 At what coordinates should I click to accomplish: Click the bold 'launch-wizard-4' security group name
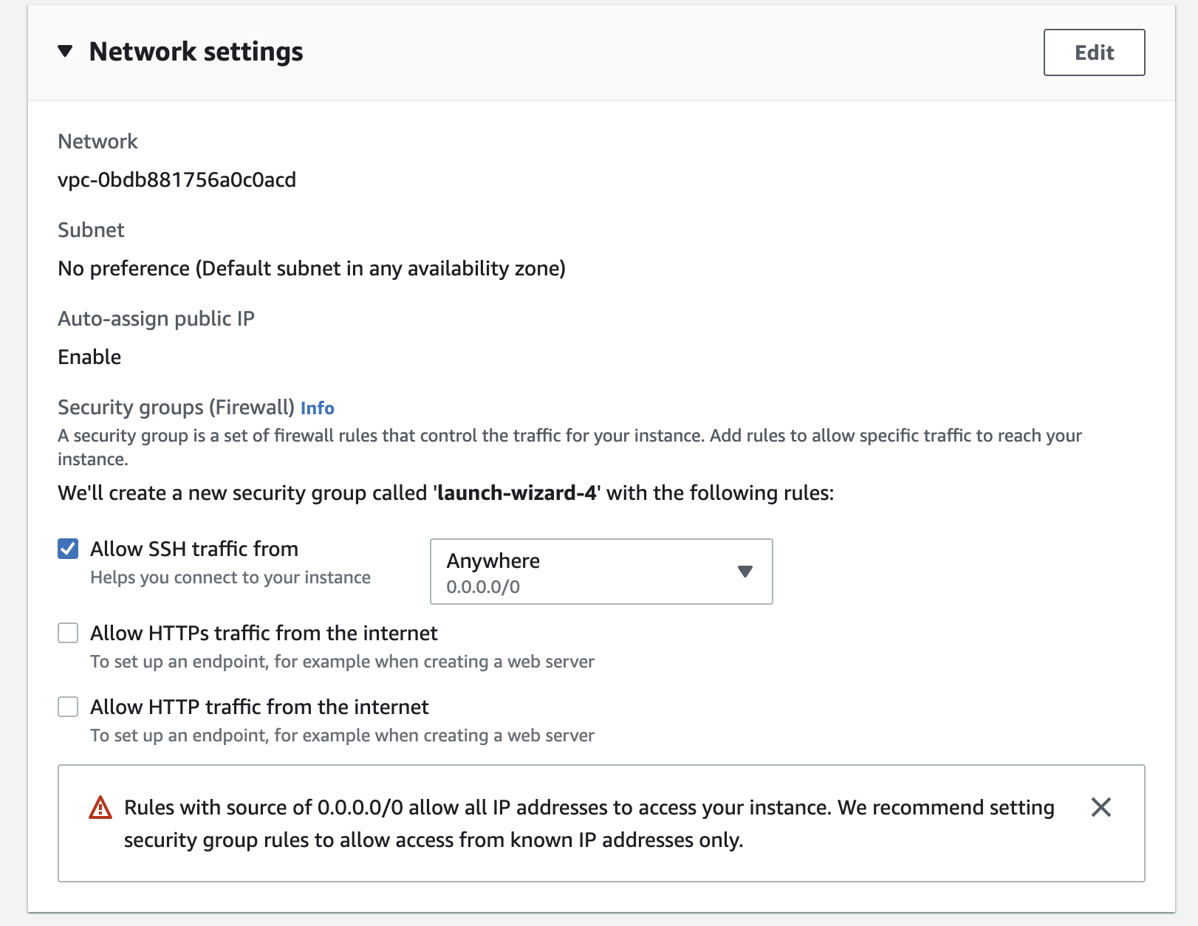516,493
